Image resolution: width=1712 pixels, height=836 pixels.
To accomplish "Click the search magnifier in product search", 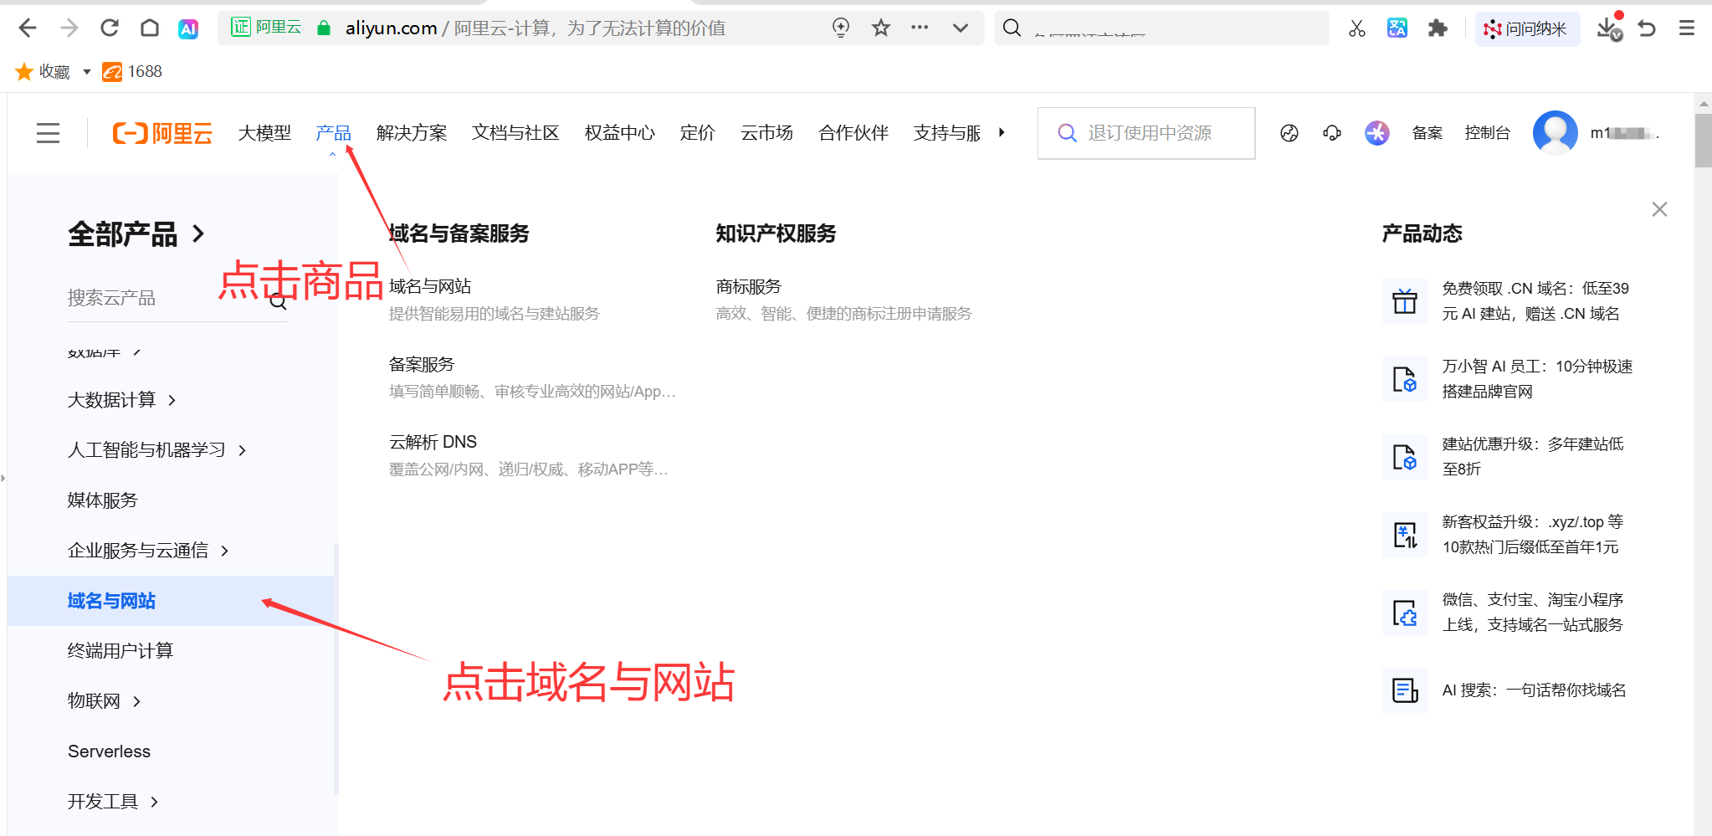I will 279,301.
